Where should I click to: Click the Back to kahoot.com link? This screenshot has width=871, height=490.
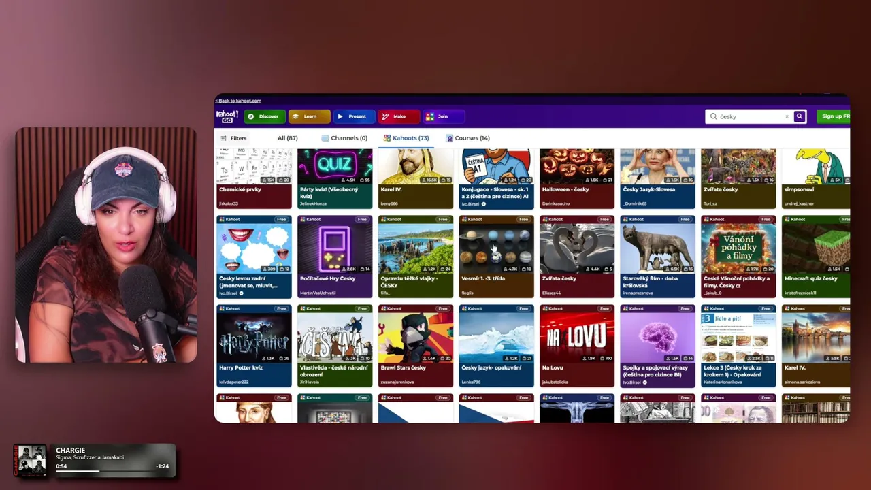coord(238,101)
